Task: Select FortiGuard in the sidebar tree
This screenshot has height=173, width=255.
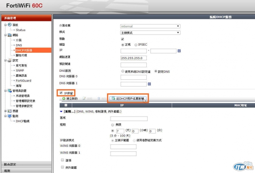Action: point(23,81)
